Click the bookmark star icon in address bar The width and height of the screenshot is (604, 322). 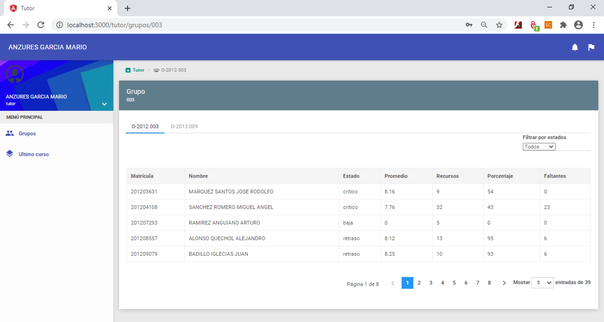(x=499, y=25)
